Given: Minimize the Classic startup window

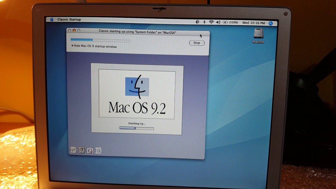Looking at the screenshot, I should pyautogui.click(x=74, y=30).
